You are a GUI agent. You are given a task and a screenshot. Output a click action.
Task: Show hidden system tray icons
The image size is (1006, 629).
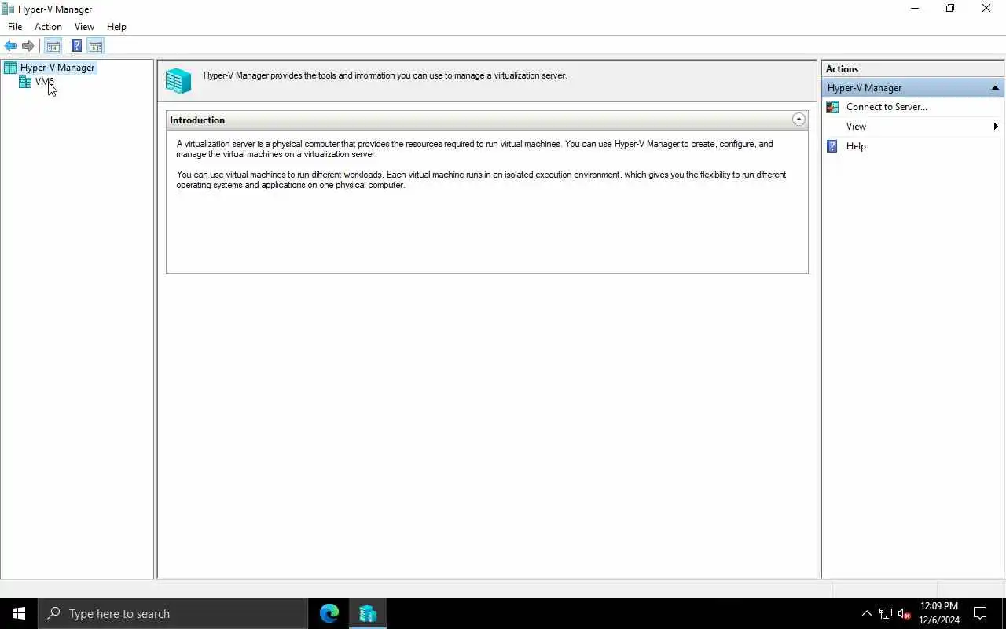(867, 614)
